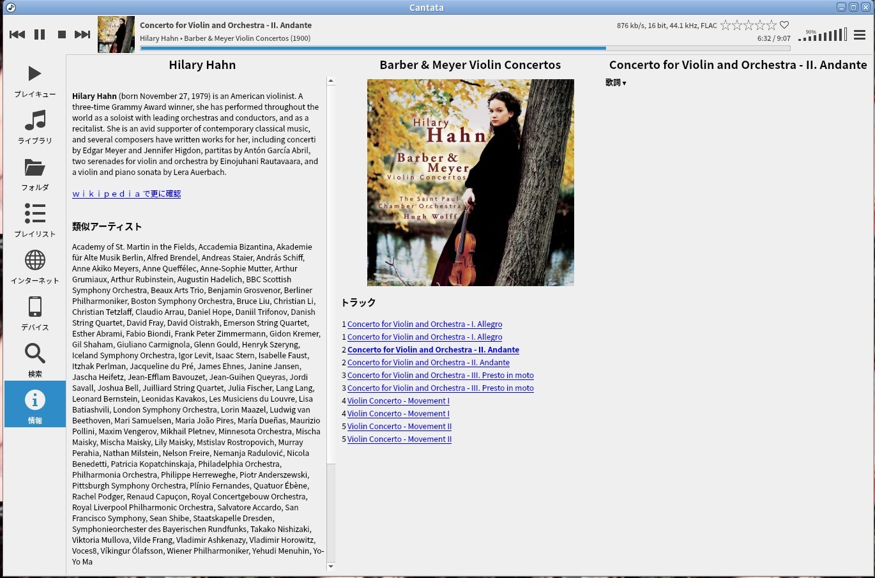This screenshot has height=578, width=875.
Task: Open the Library (ライブラリ) view
Action: pos(35,126)
